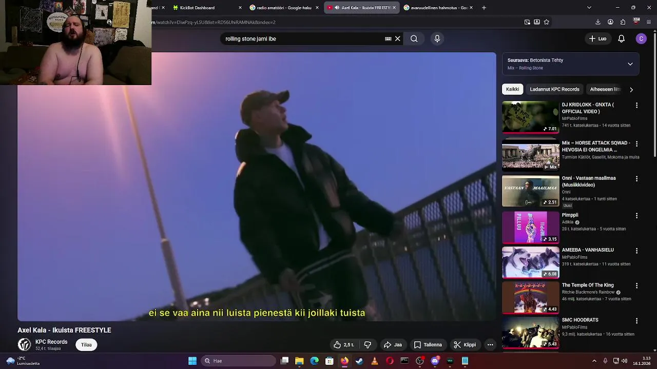Click the extension icon with the red badge
This screenshot has height=369, width=657.
(x=636, y=22)
